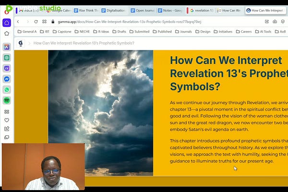Switch to the Open Journal tab
This screenshot has height=192, width=288.
point(143,11)
